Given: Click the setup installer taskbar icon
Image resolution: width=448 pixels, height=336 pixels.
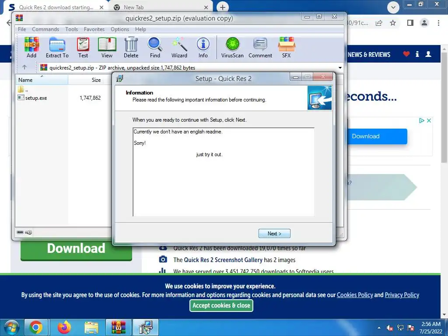Looking at the screenshot, I should pyautogui.click(x=146, y=327).
